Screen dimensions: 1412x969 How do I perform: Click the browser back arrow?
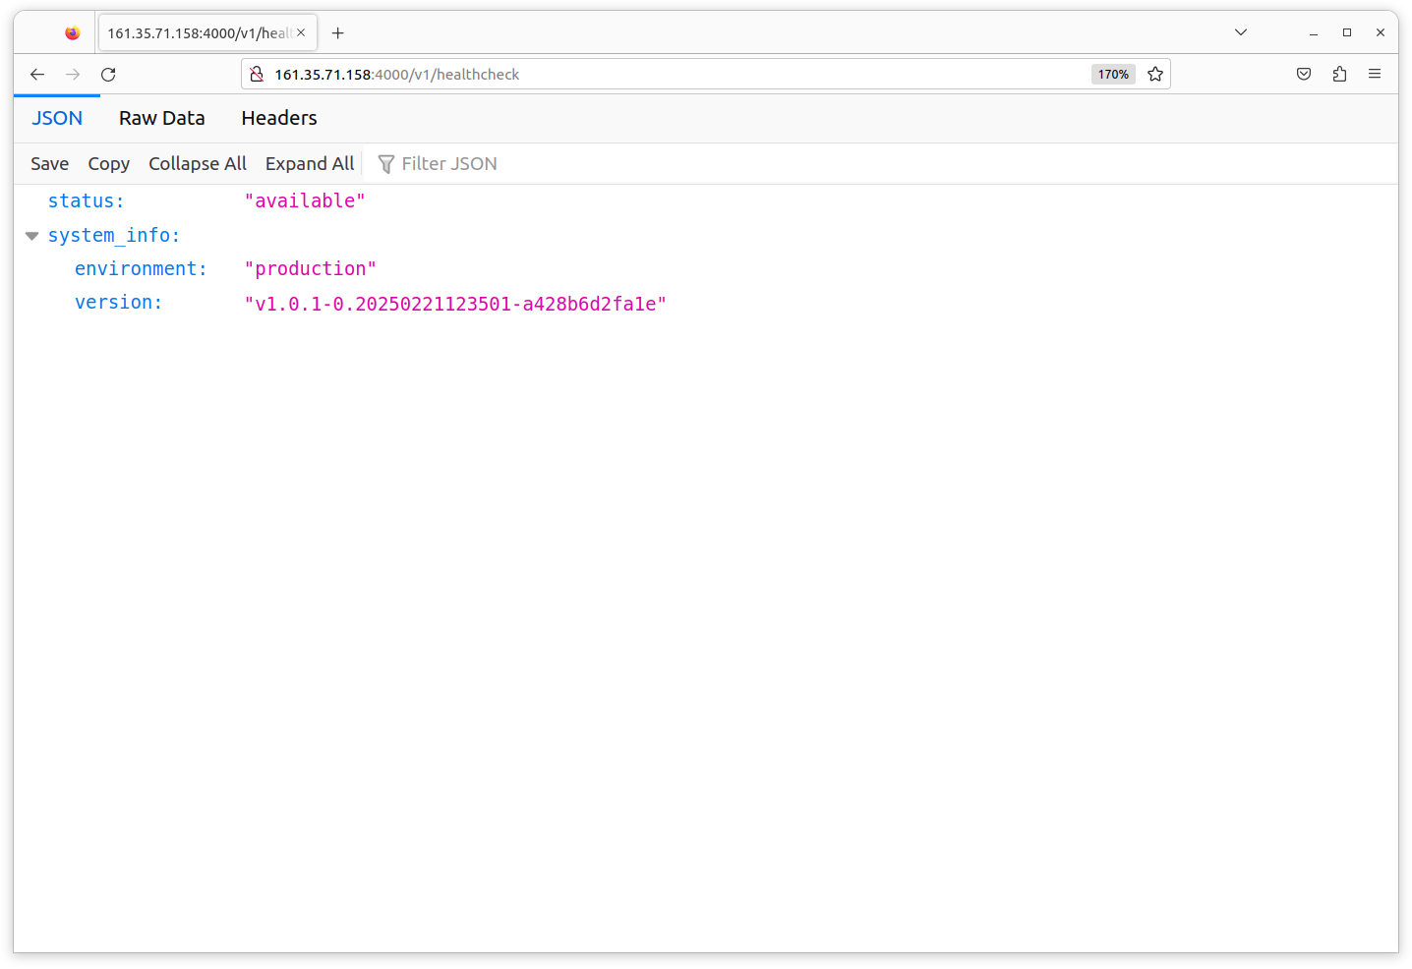[x=37, y=75]
